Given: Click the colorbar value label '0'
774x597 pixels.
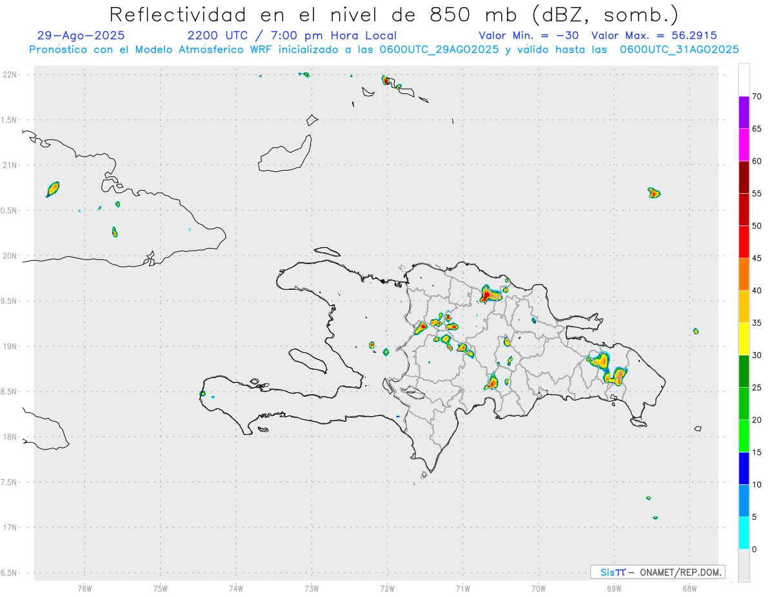Looking at the screenshot, I should click(x=755, y=549).
